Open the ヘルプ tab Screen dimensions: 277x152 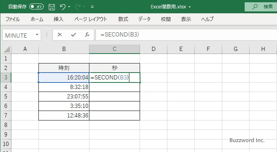[x=207, y=19]
